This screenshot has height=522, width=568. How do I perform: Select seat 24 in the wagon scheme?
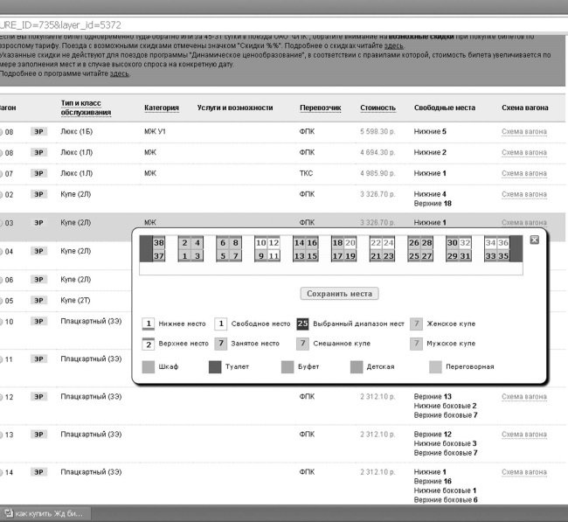coord(389,243)
